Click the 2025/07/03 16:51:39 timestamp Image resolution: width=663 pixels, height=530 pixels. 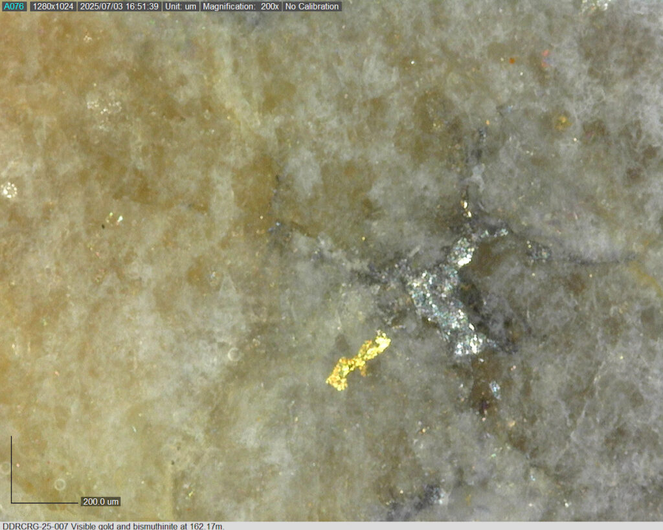tap(119, 6)
